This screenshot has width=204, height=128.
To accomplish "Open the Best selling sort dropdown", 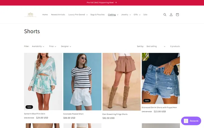I will (156, 46).
